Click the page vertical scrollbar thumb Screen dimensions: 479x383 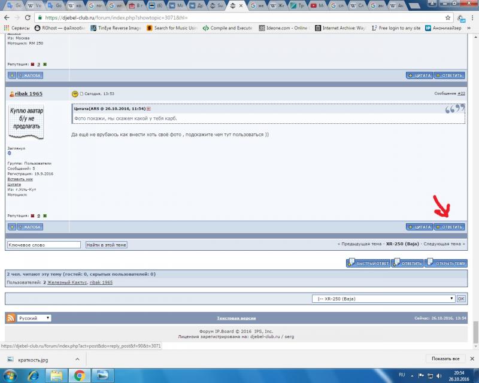[x=475, y=332]
